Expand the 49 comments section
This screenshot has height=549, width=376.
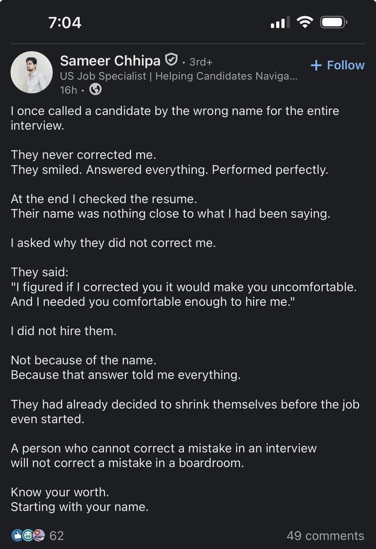click(325, 536)
